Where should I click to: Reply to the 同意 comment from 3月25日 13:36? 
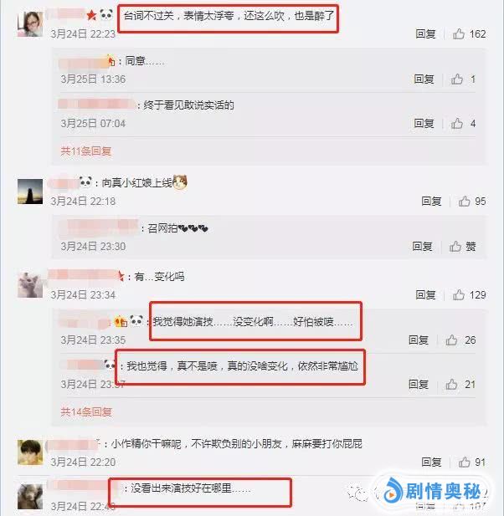pyautogui.click(x=424, y=79)
